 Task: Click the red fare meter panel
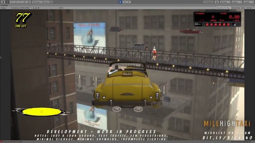tap(217, 19)
